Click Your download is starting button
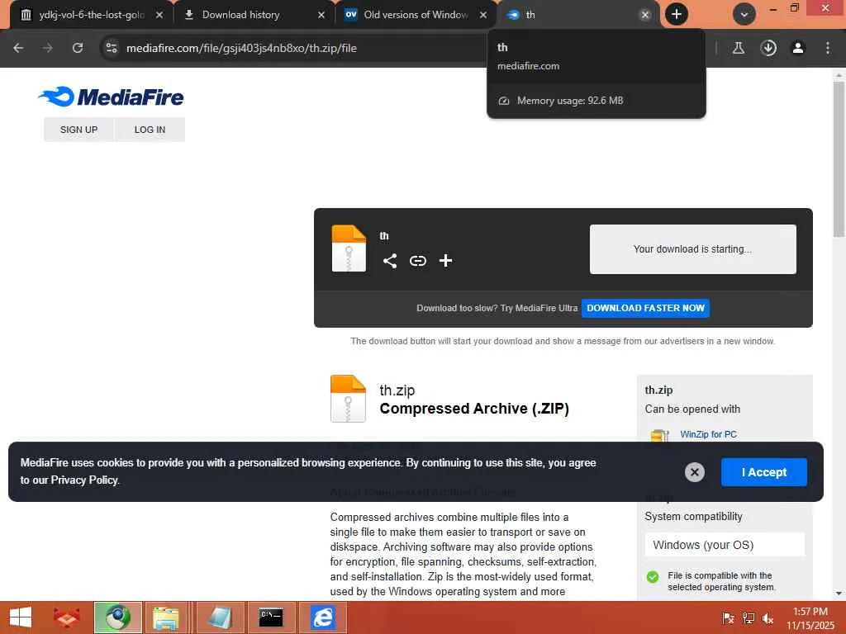This screenshot has height=634, width=846. click(693, 249)
